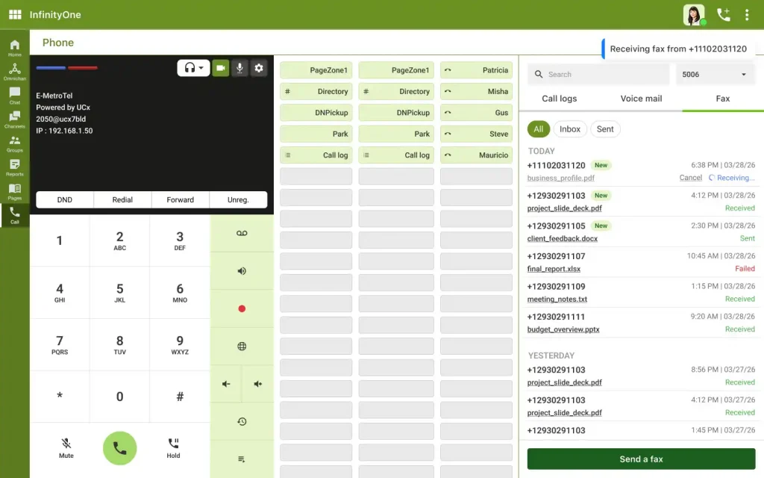Toggle DND on the phone
This screenshot has width=764, height=478.
click(x=65, y=199)
